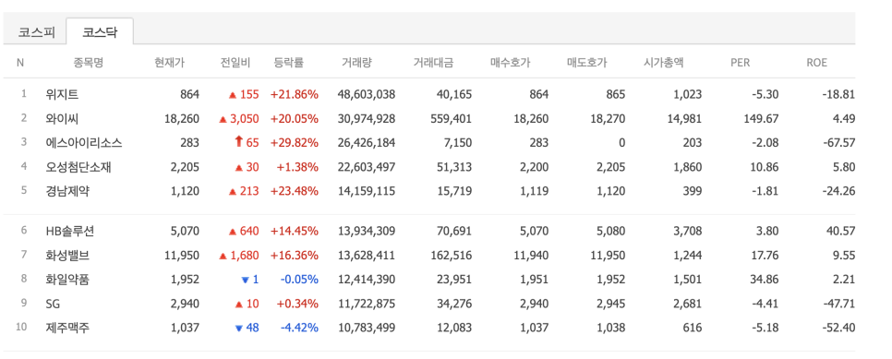This screenshot has width=892, height=359.
Task: Click rank number 10
Action: pos(20,328)
